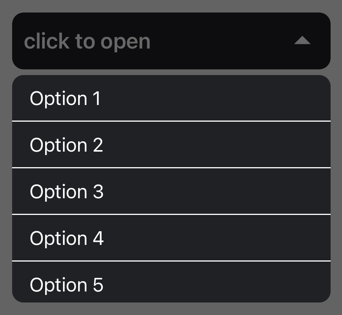Image resolution: width=342 pixels, height=315 pixels.
Task: Close the "click to open" dropdown
Action: (171, 41)
